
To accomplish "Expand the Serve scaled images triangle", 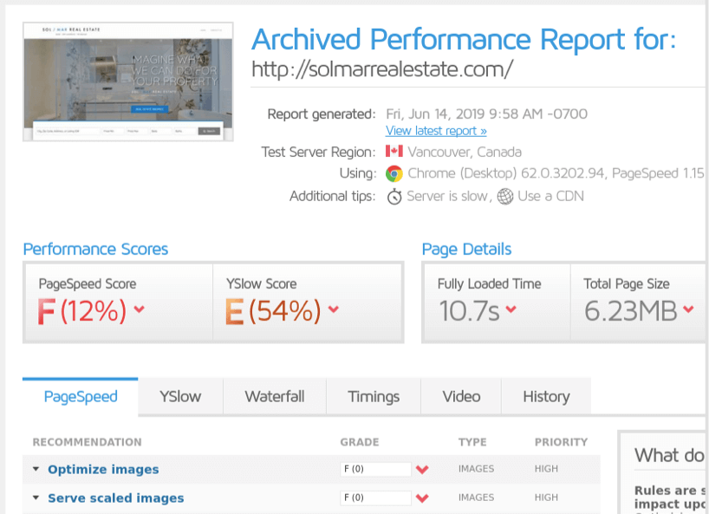I will tap(36, 498).
